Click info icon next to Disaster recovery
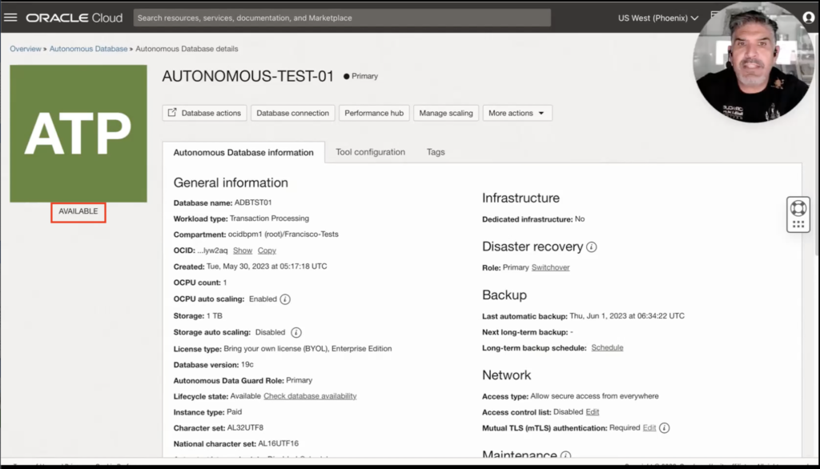The height and width of the screenshot is (469, 820). pyautogui.click(x=592, y=247)
